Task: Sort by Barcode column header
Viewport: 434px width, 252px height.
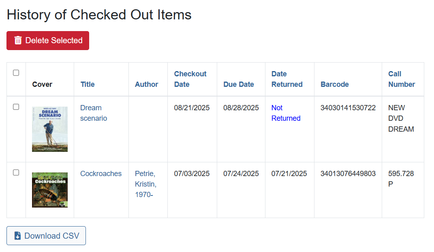Action: pyautogui.click(x=335, y=84)
